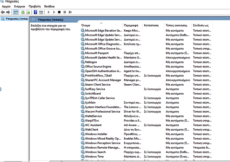Click gear icon next to WebClient

pos(82,130)
